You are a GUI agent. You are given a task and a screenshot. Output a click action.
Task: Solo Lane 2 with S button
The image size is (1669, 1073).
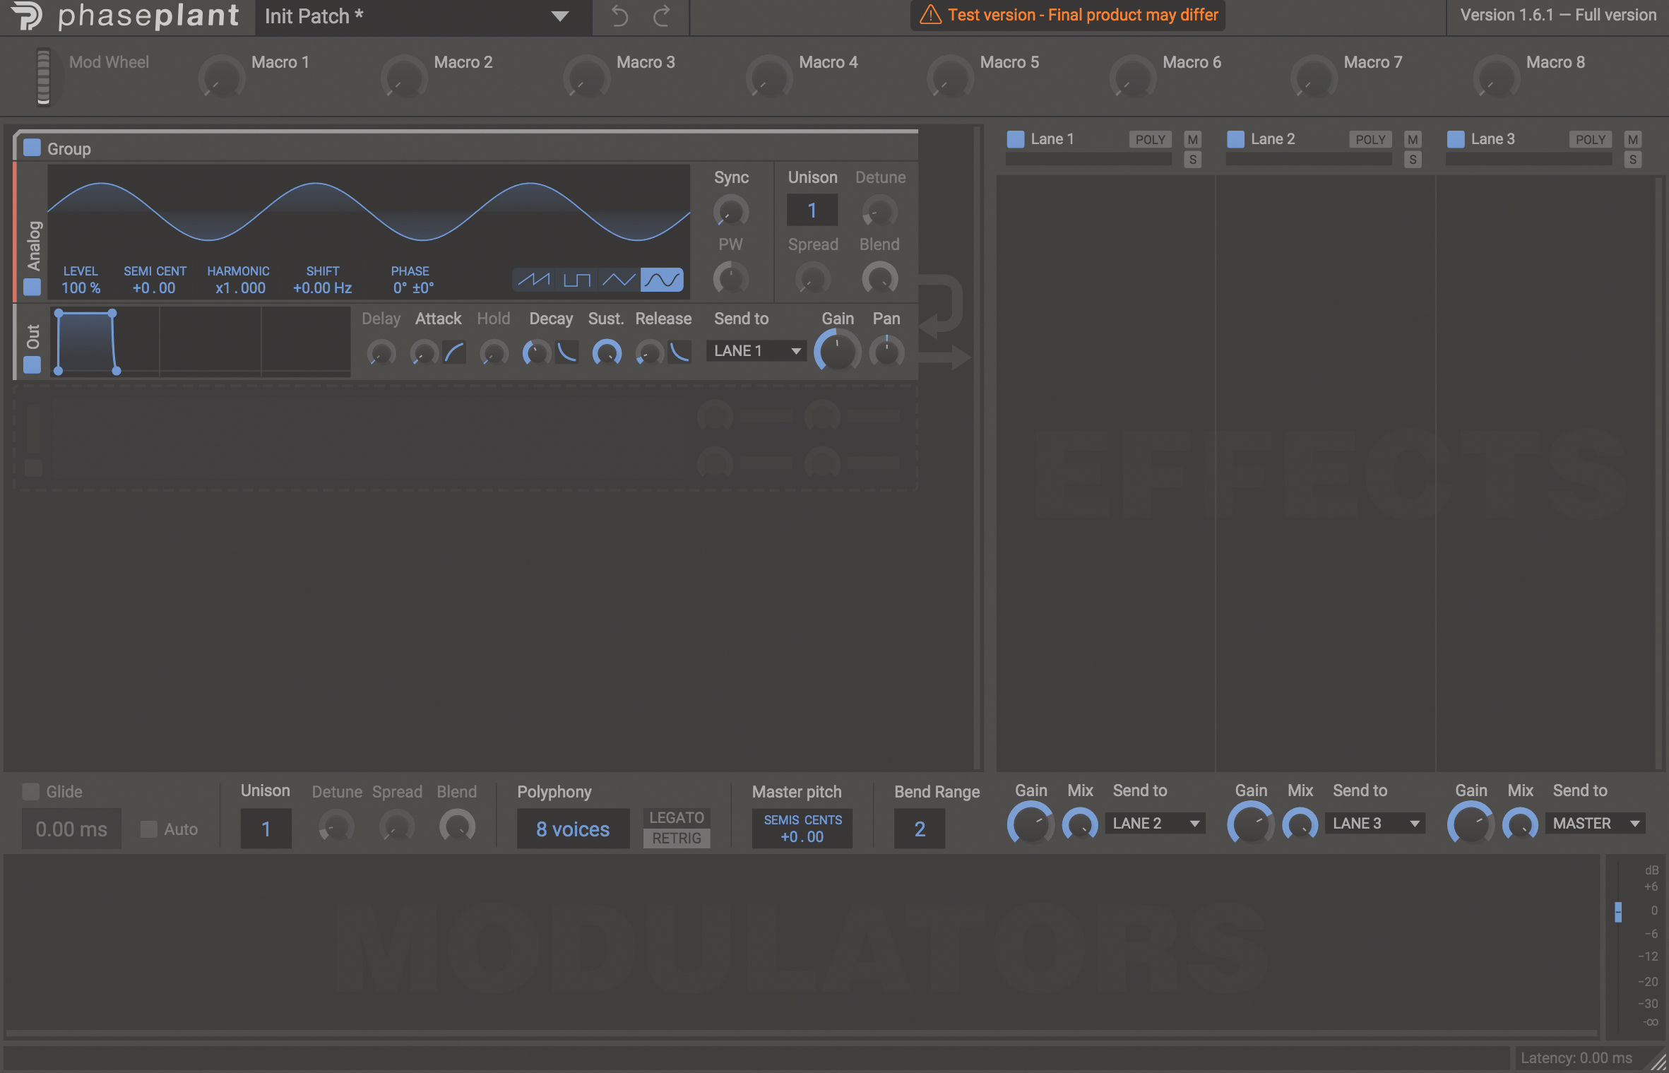point(1413,160)
